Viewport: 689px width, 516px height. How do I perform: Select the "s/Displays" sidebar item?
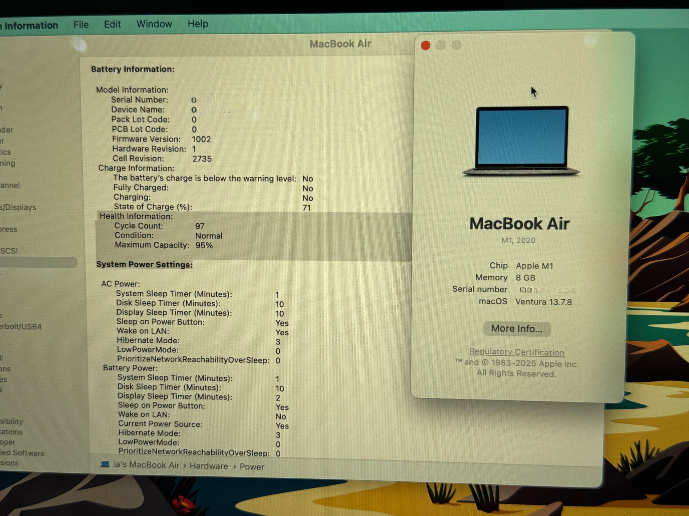(18, 207)
